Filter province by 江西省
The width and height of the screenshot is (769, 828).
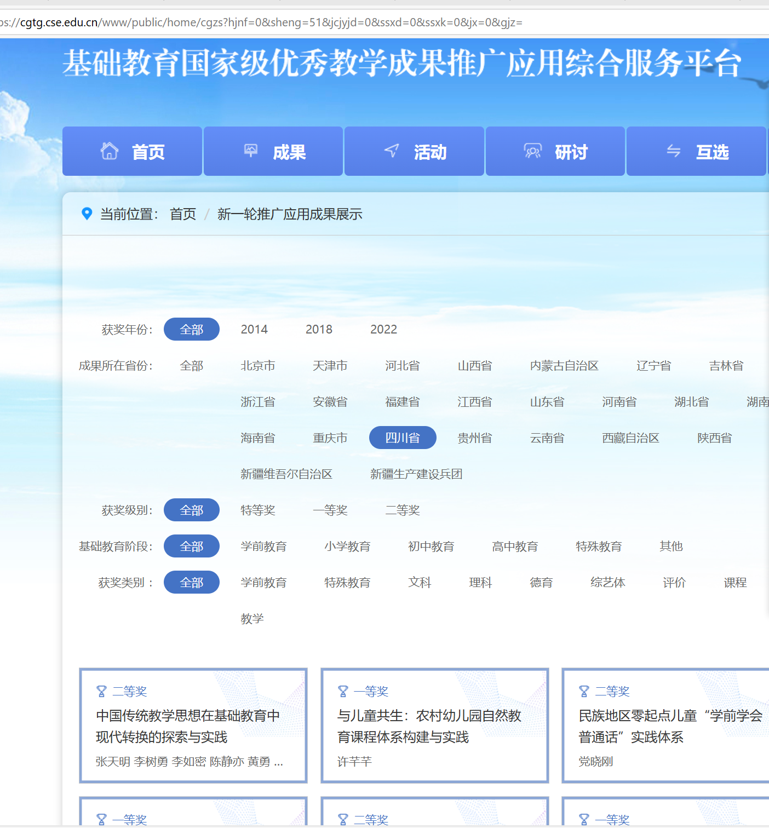[x=475, y=401]
